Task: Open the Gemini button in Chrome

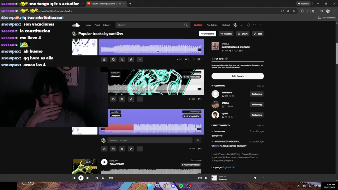Action: (303, 4)
